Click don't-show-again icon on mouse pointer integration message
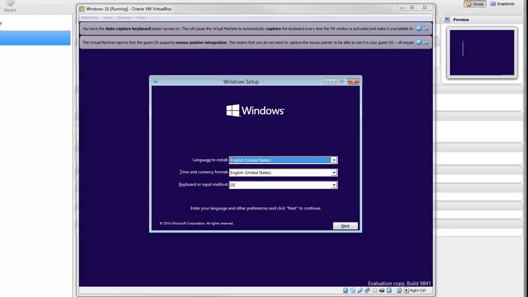 point(425,42)
